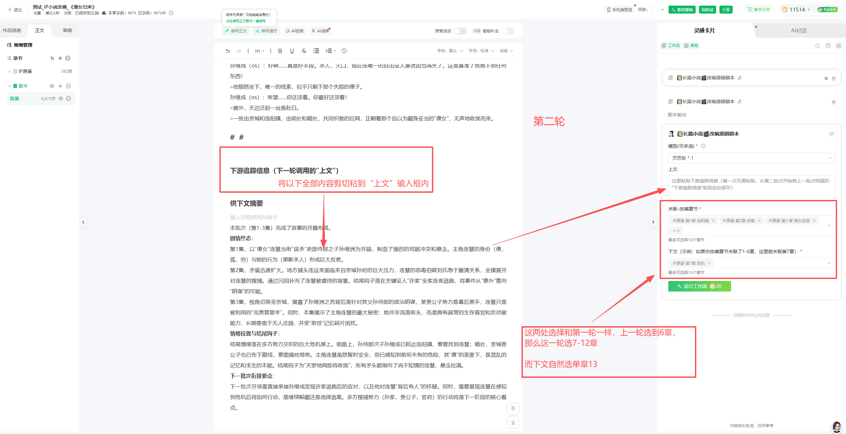Open the 灵思版 model dropdown
This screenshot has width=846, height=434.
pos(751,158)
